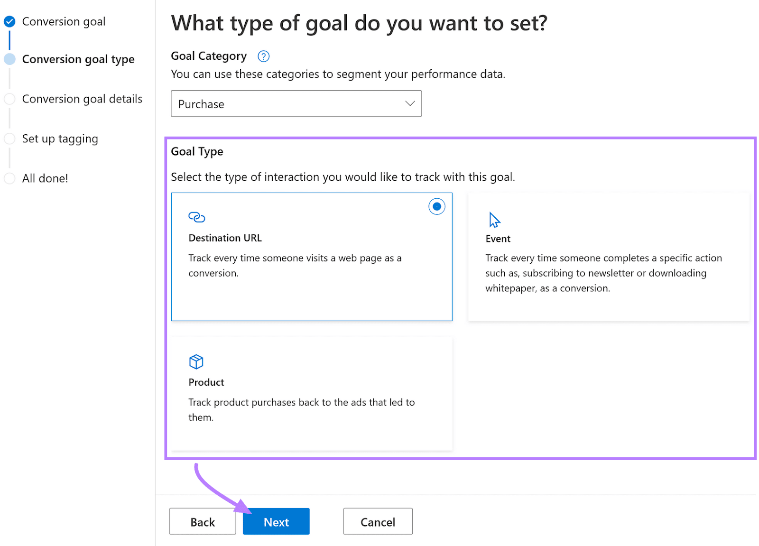
Task: Click the Cancel button
Action: coord(378,522)
